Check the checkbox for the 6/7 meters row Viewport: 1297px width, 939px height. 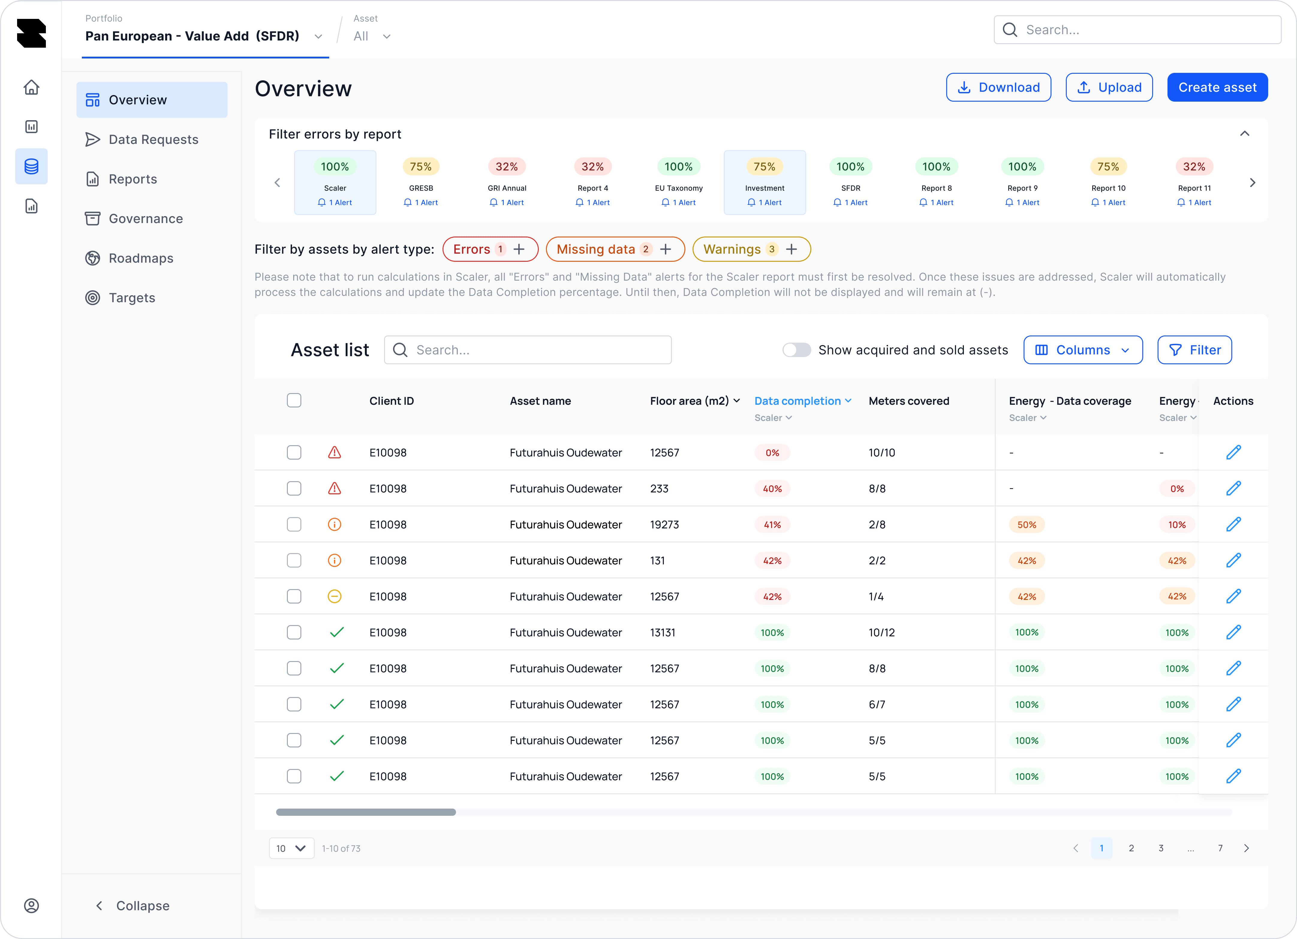294,705
